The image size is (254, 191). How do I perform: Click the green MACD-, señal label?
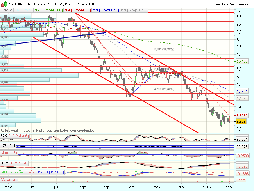point(13,172)
